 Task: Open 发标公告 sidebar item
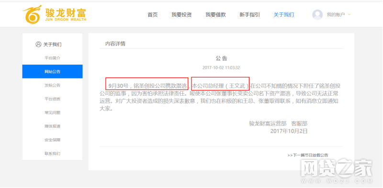[52, 85]
